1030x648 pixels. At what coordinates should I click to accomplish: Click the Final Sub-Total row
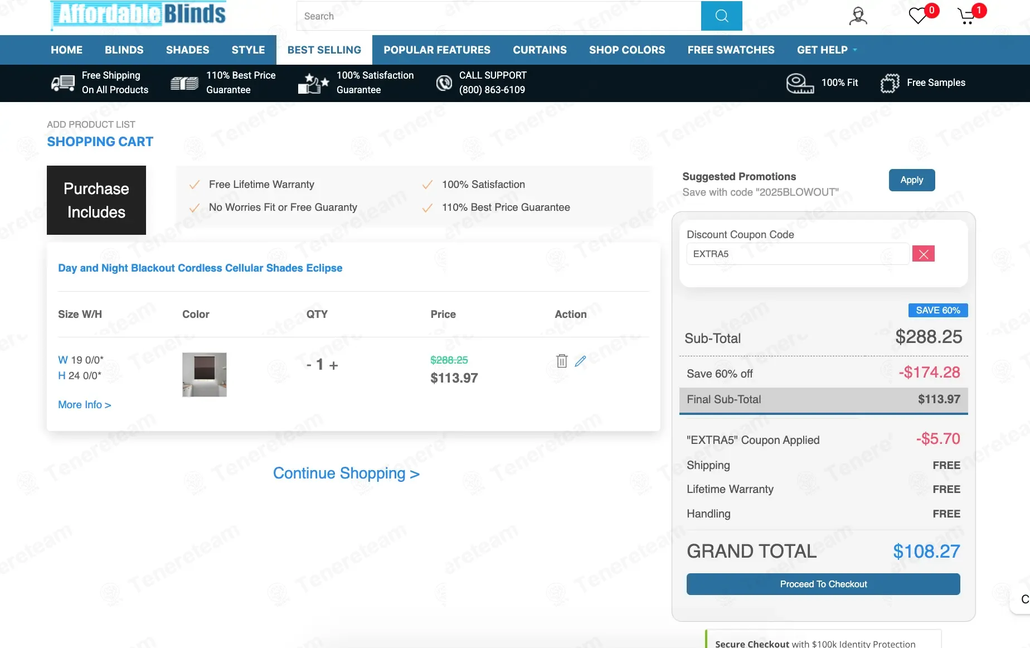tap(823, 400)
